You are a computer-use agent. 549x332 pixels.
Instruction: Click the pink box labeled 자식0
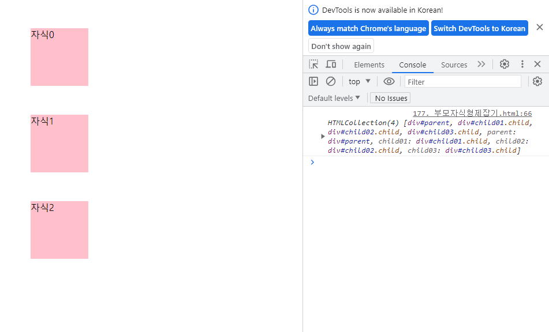[x=59, y=57]
